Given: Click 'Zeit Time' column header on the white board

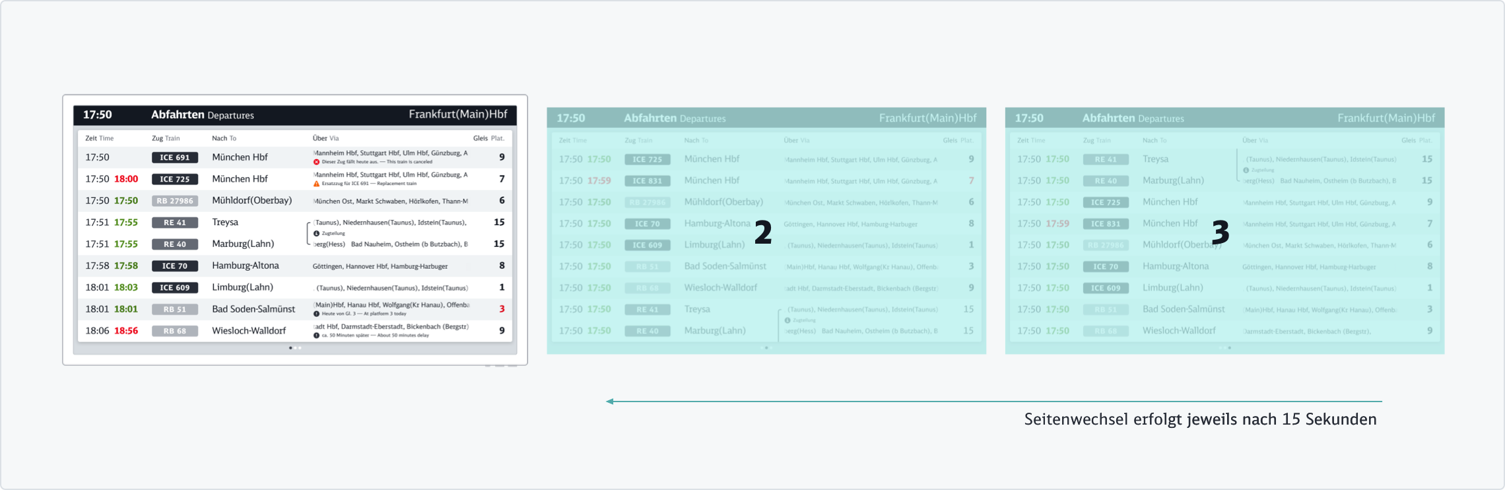Looking at the screenshot, I should (x=99, y=139).
